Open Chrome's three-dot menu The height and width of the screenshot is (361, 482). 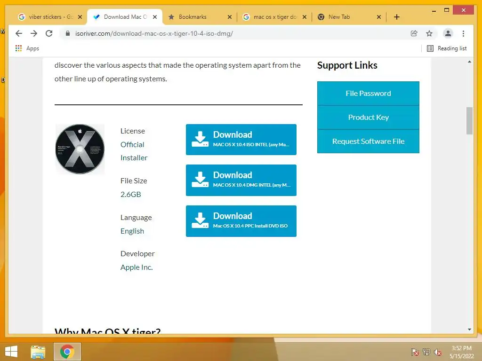tap(463, 33)
